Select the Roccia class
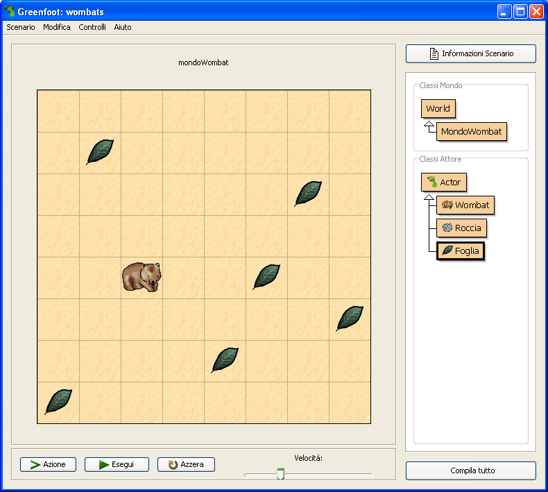The image size is (548, 492). [x=462, y=228]
